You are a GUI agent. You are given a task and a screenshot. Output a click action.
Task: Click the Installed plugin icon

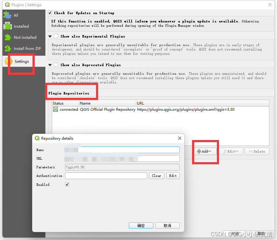[8, 26]
